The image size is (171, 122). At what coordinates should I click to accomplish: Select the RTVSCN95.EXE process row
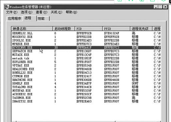pos(86,48)
